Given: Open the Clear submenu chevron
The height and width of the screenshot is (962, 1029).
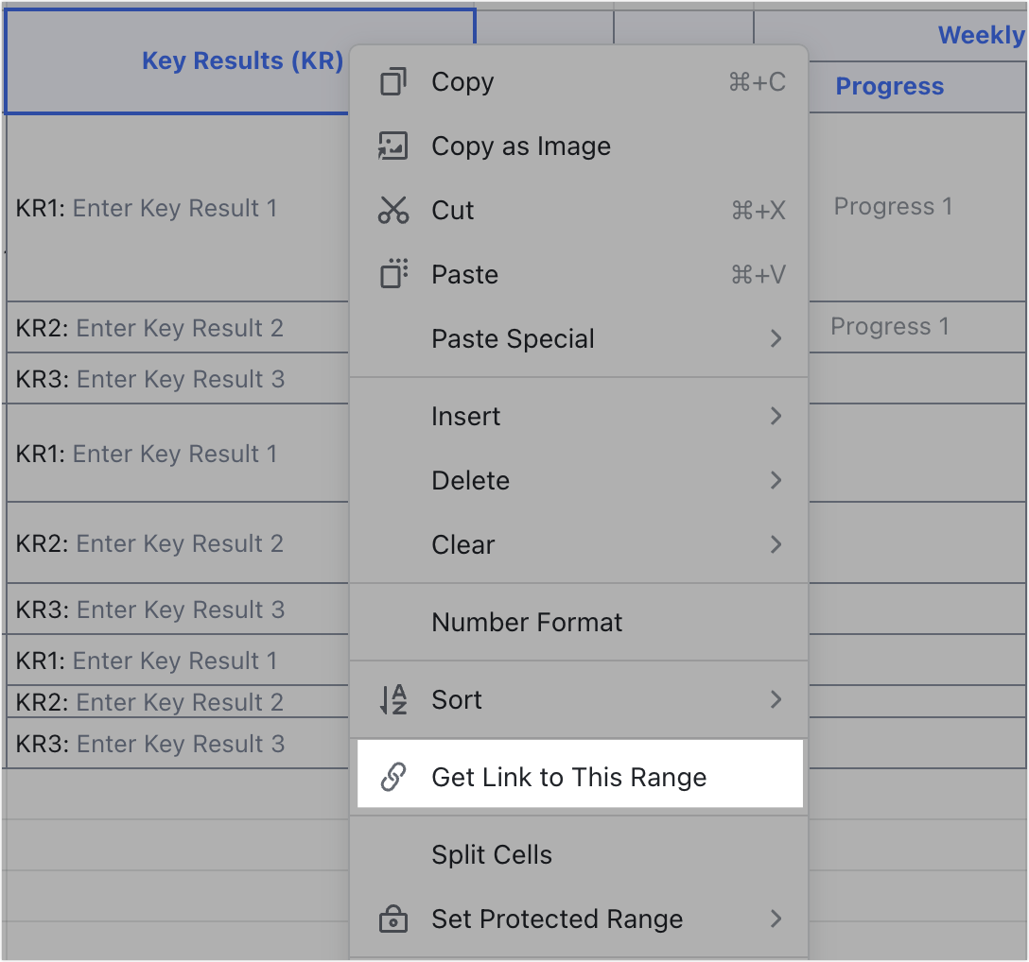Looking at the screenshot, I should coord(776,544).
